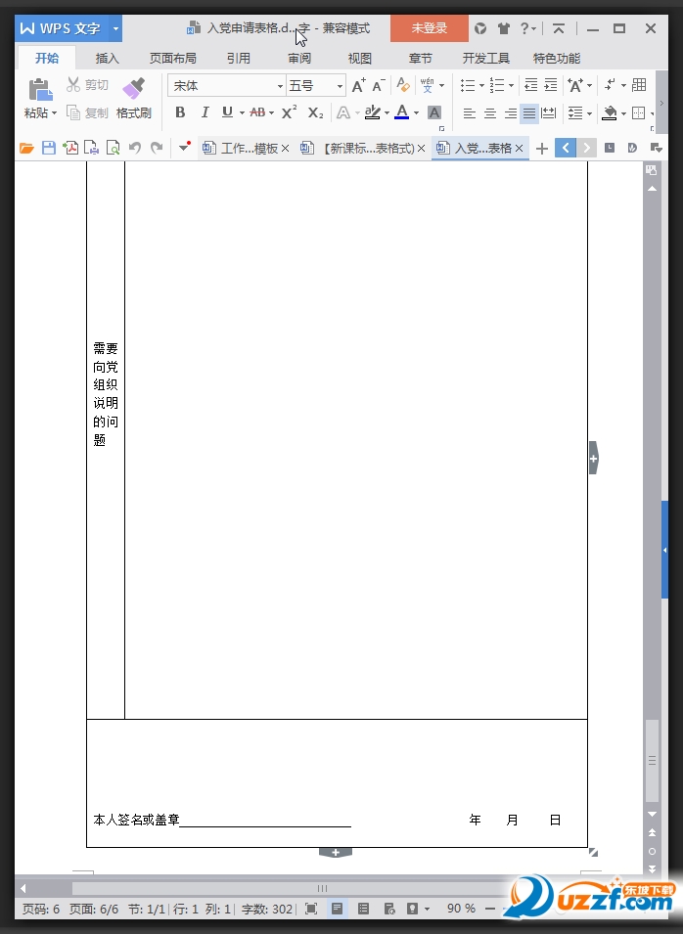Open the WPS 文字 application menu dropdown
This screenshot has width=683, height=934.
116,28
